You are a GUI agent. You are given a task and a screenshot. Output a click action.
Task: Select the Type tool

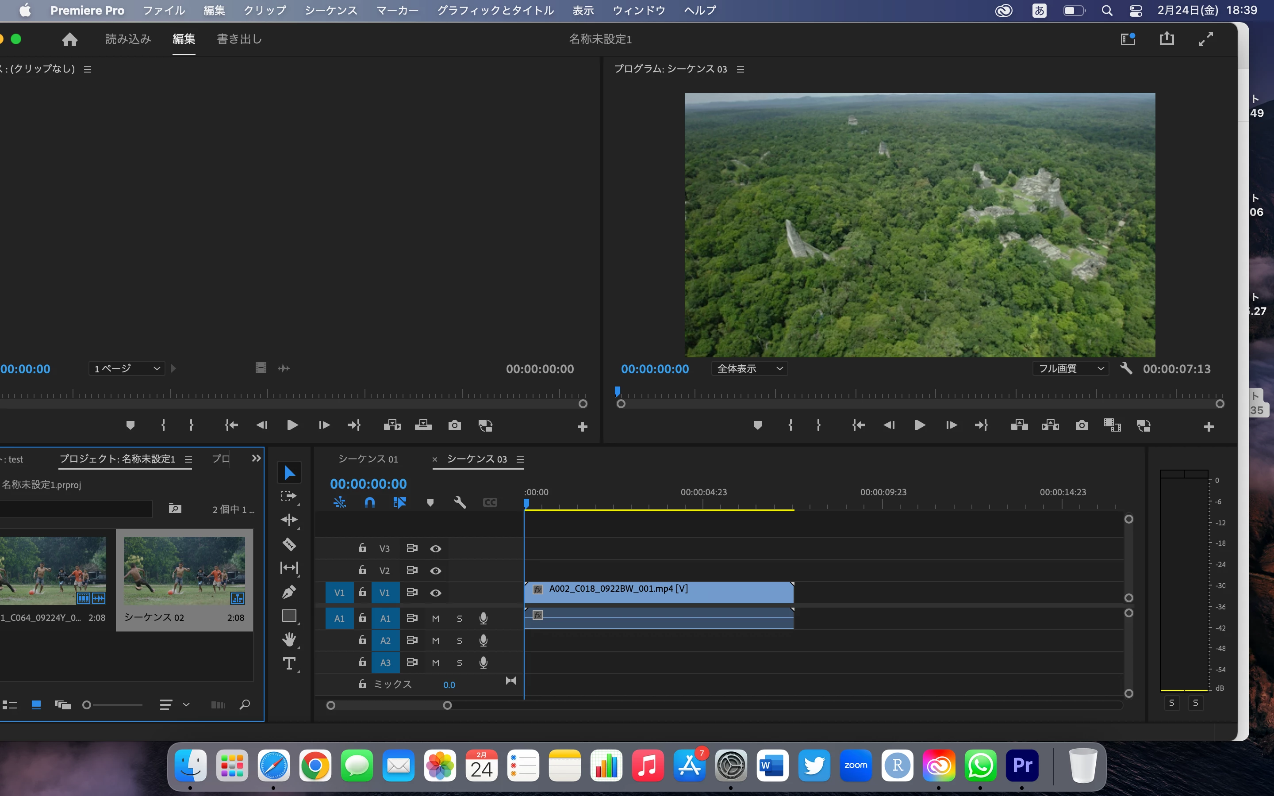289,663
